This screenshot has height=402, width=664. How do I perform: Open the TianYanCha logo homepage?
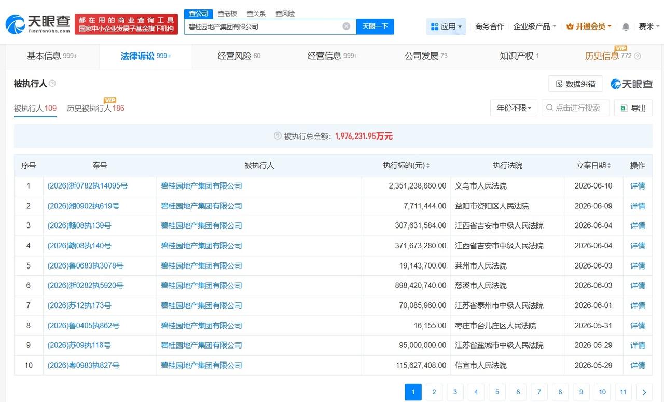pyautogui.click(x=37, y=24)
